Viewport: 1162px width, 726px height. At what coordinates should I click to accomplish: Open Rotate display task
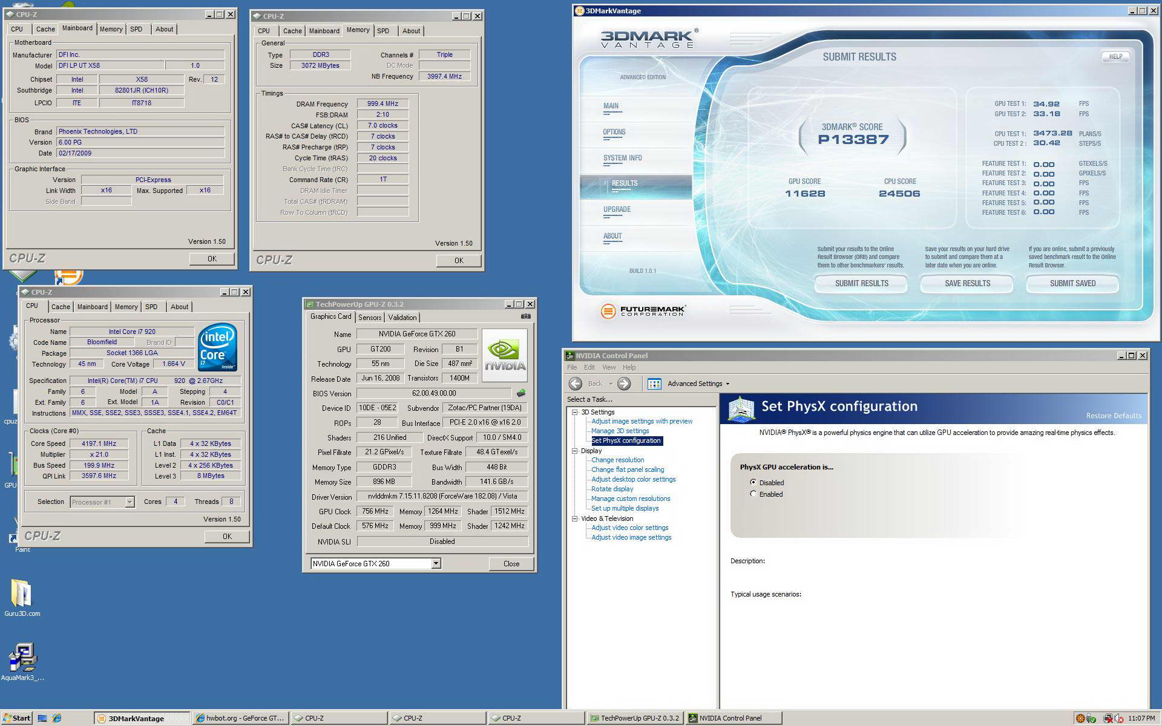click(x=612, y=489)
